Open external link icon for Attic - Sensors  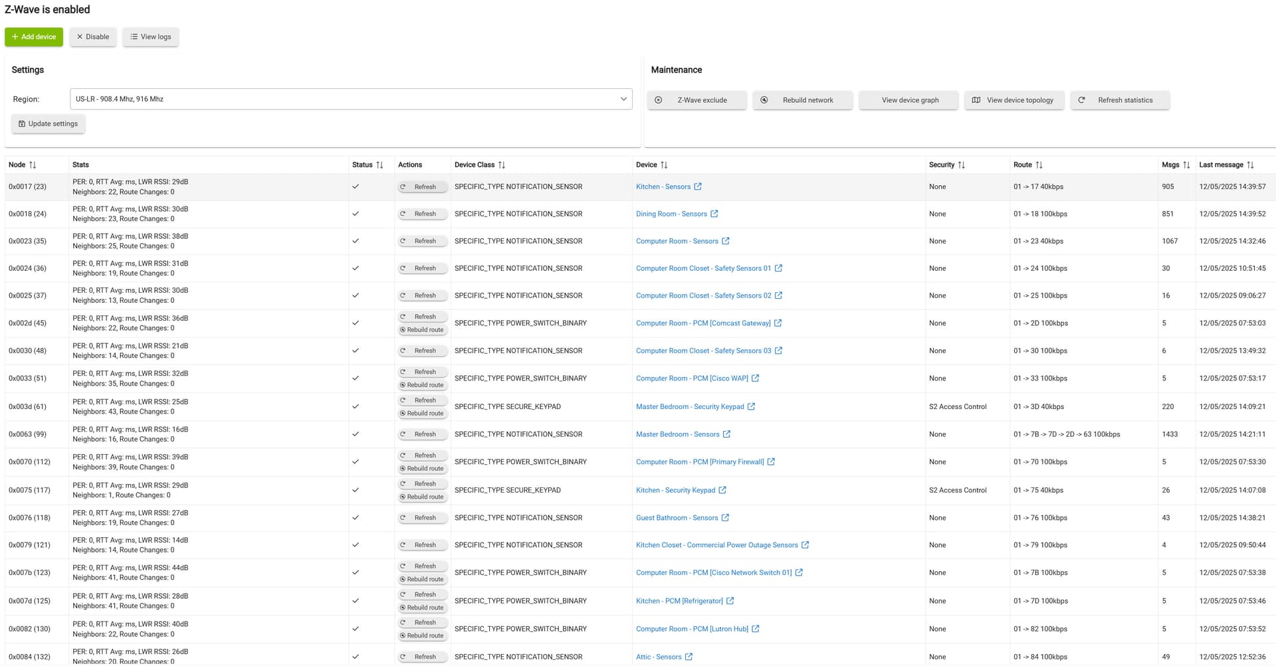689,657
